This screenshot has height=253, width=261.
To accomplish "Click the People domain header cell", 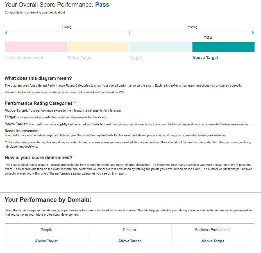I will 46,230.
